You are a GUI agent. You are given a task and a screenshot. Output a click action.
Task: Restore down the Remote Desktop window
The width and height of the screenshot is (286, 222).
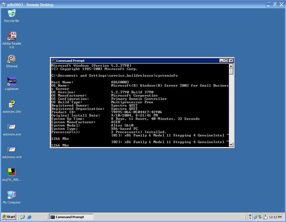[275, 5]
